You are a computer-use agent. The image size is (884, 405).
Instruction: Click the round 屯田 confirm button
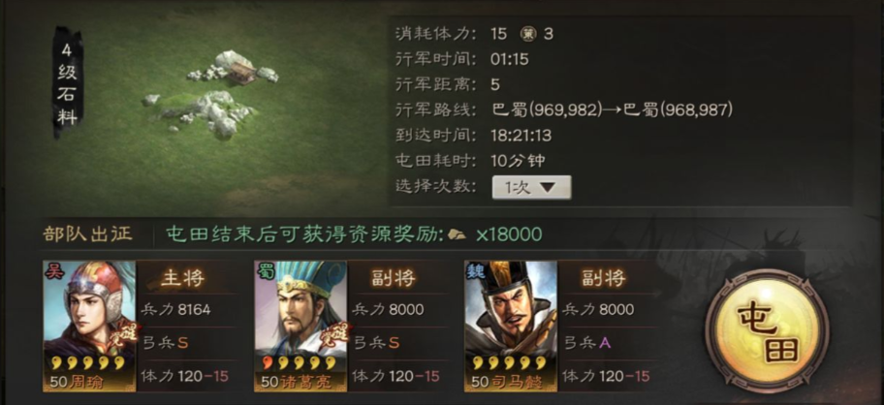click(768, 330)
